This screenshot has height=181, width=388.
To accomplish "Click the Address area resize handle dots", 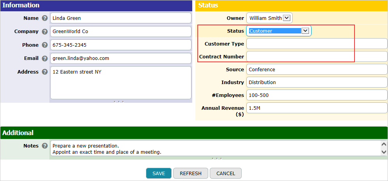I will [x=119, y=101].
